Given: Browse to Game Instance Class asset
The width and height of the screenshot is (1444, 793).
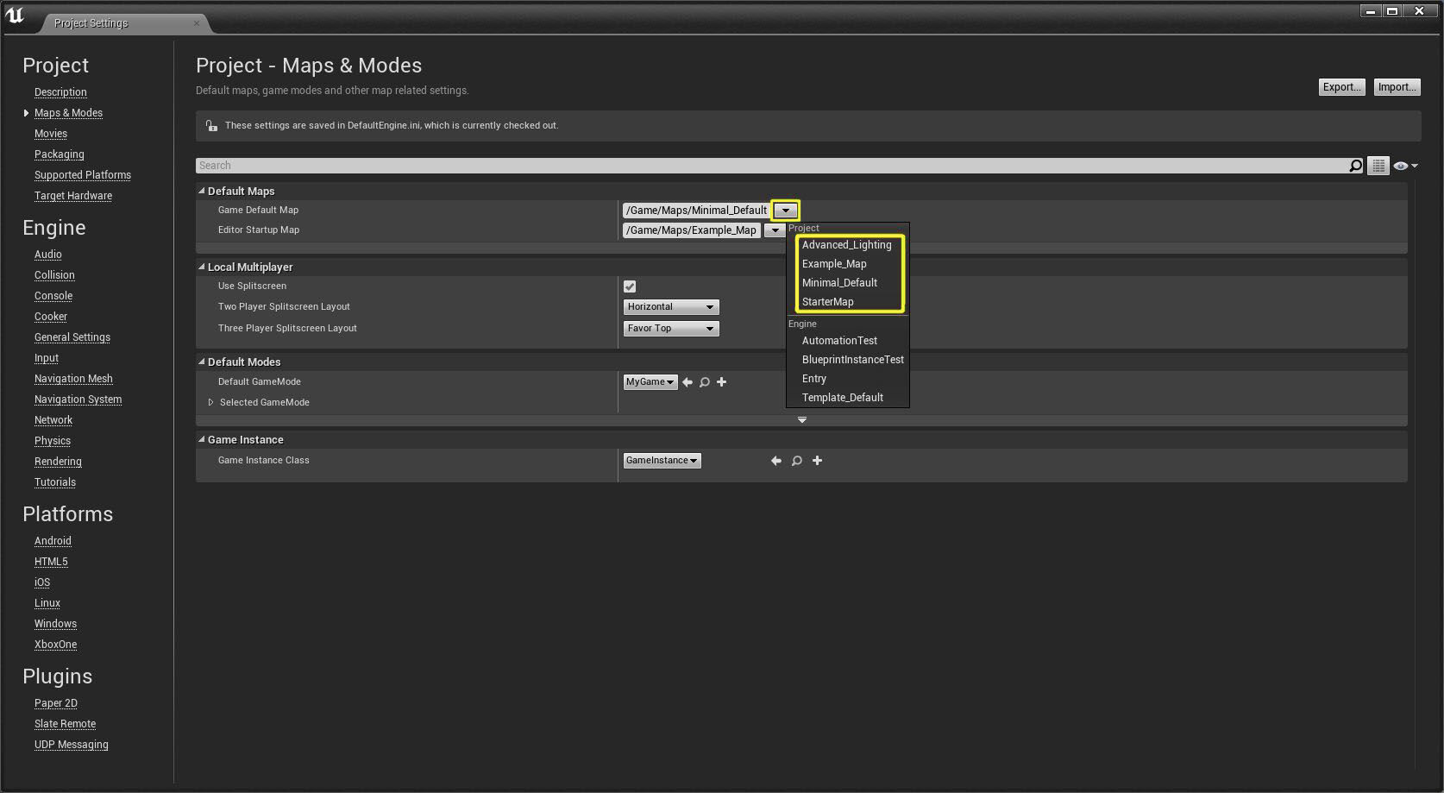Looking at the screenshot, I should point(797,461).
